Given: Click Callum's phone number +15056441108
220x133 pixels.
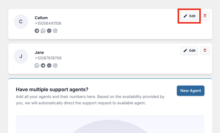Looking at the screenshot, I should (x=48, y=23).
